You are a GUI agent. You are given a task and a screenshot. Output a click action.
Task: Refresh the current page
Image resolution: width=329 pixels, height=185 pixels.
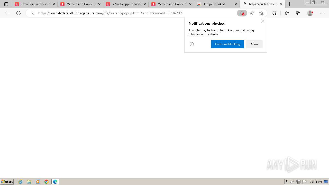pyautogui.click(x=19, y=13)
